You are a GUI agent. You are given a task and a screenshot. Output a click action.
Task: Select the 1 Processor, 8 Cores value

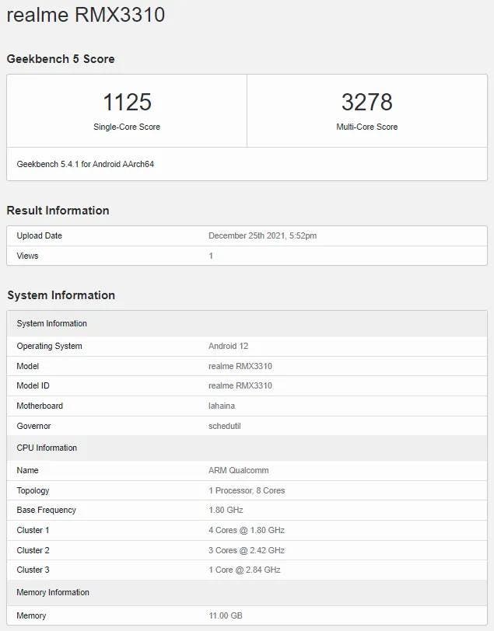tap(247, 490)
